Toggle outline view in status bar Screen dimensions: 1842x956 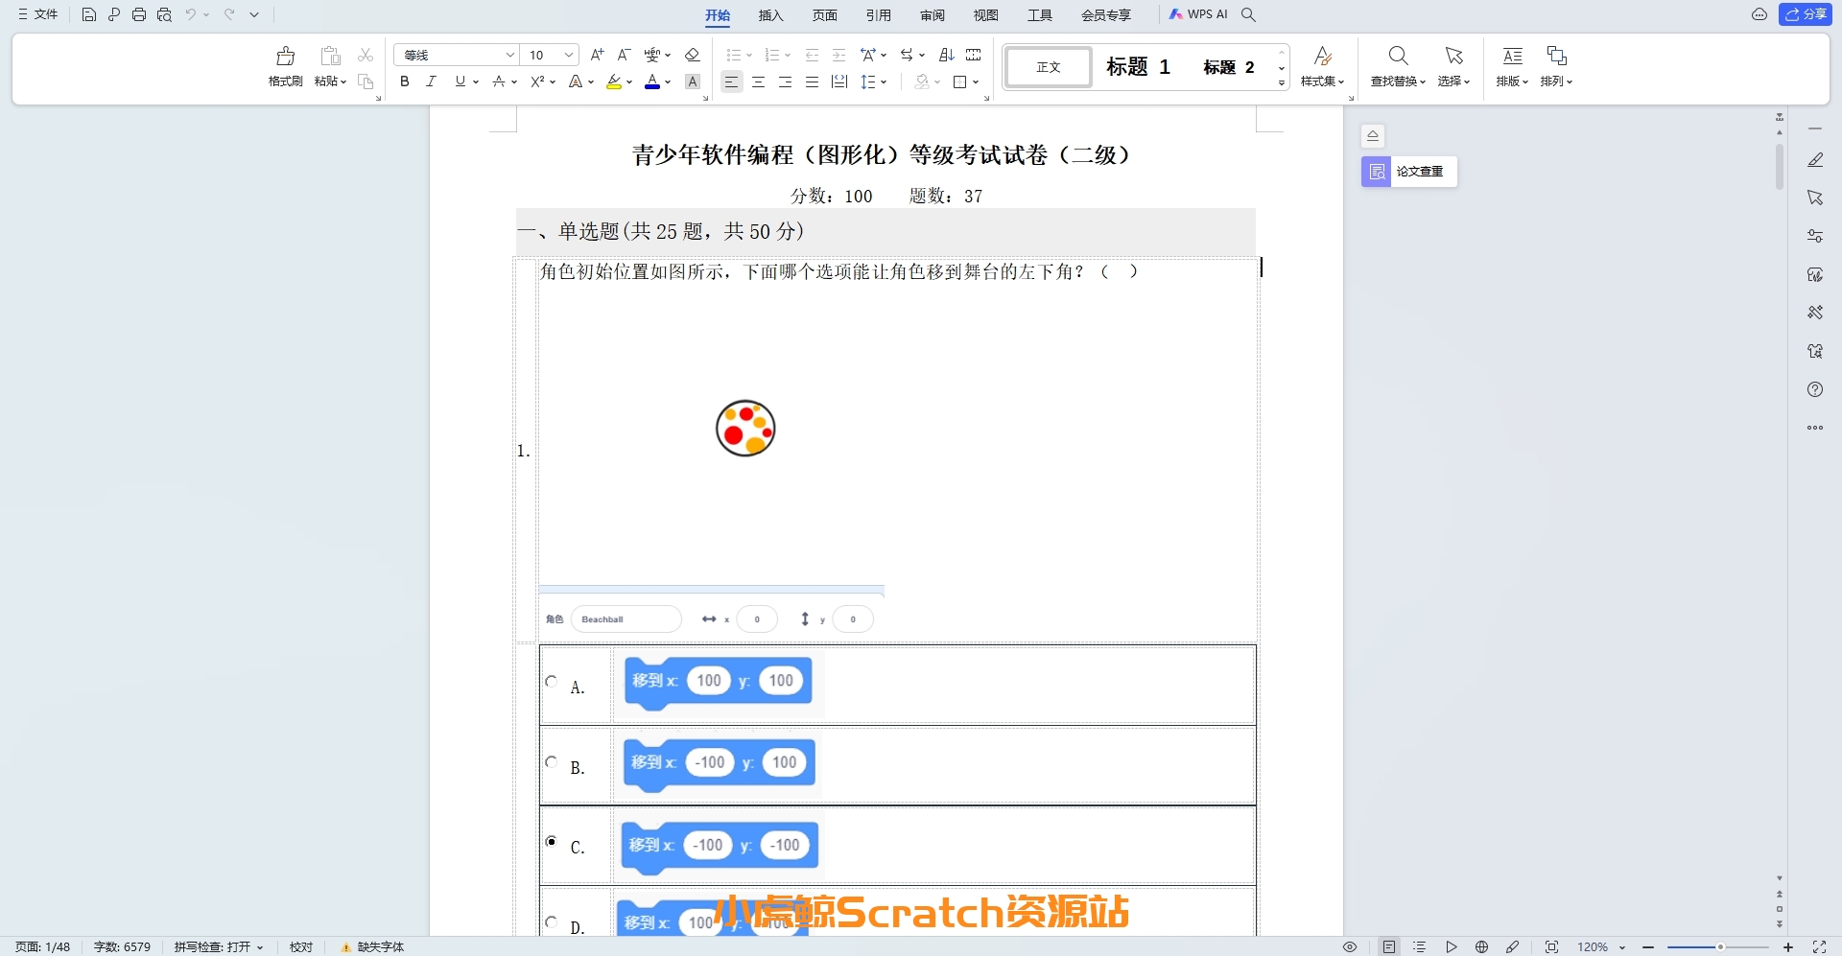[x=1420, y=946]
